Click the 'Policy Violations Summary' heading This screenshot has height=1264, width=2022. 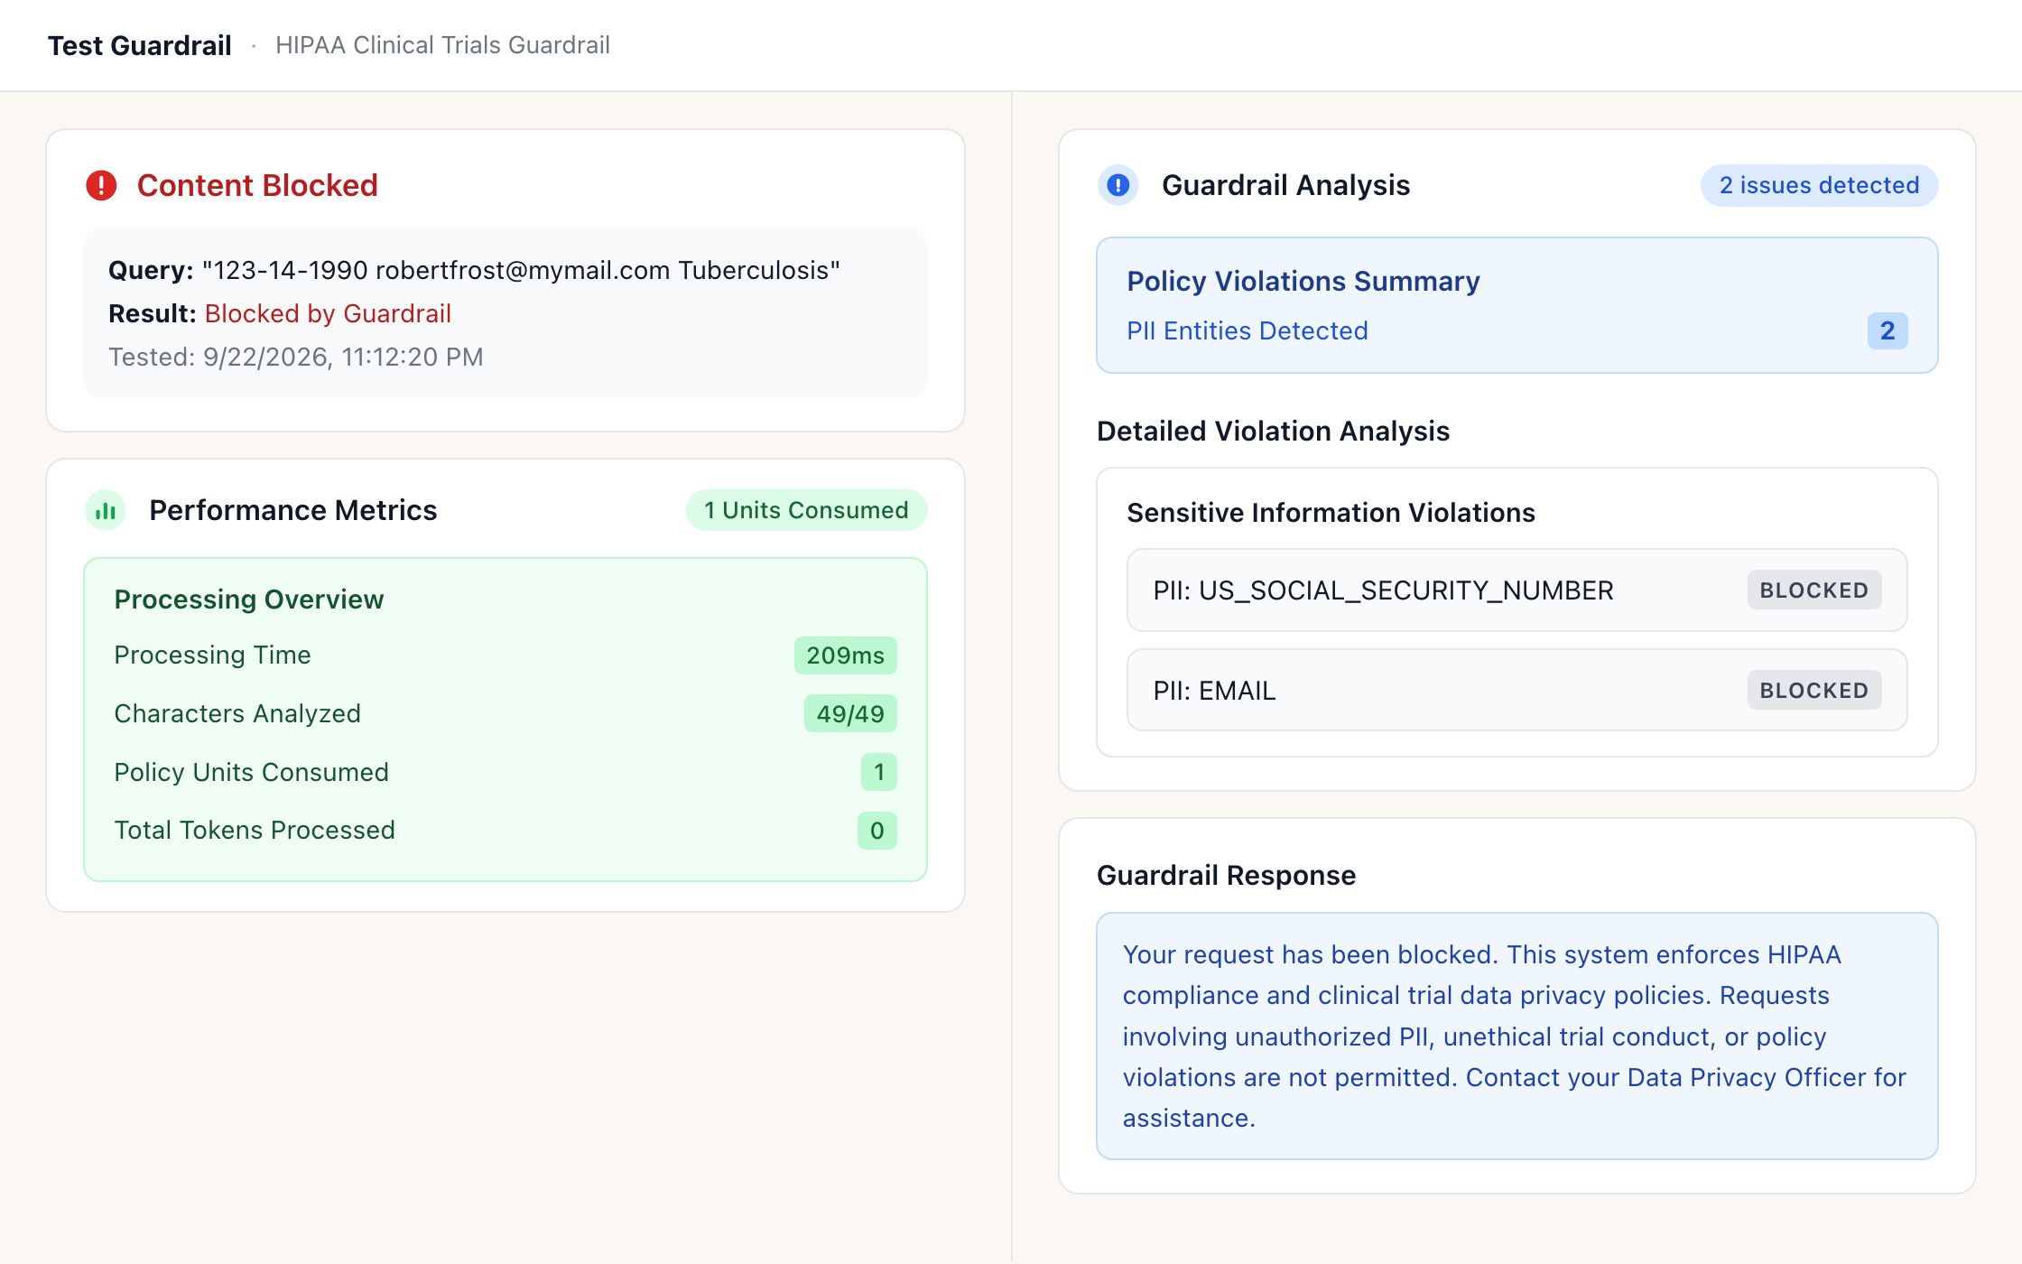(x=1303, y=281)
